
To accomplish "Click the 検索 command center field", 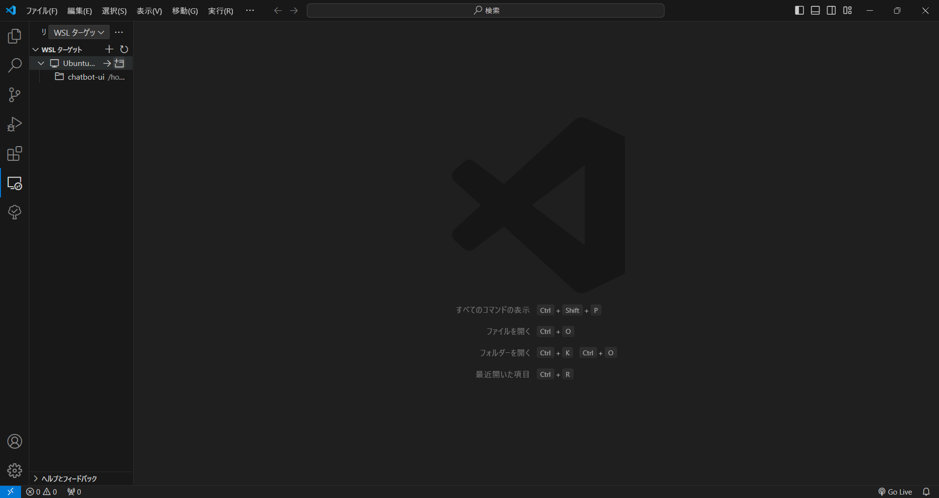I will click(x=485, y=10).
